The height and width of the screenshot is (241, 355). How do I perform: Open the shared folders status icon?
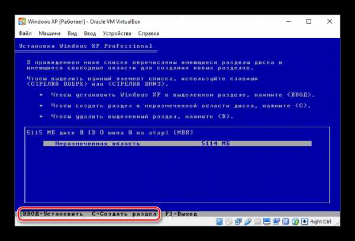click(257, 221)
